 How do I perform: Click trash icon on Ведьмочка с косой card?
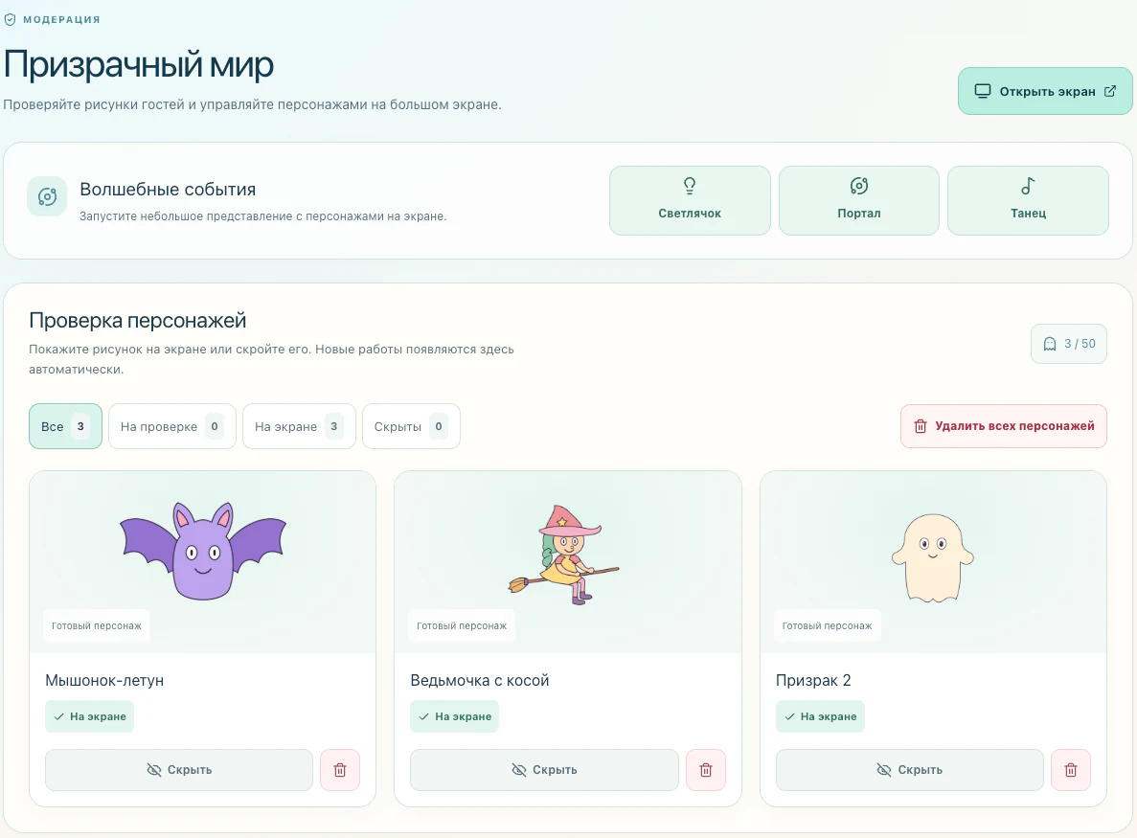point(706,770)
